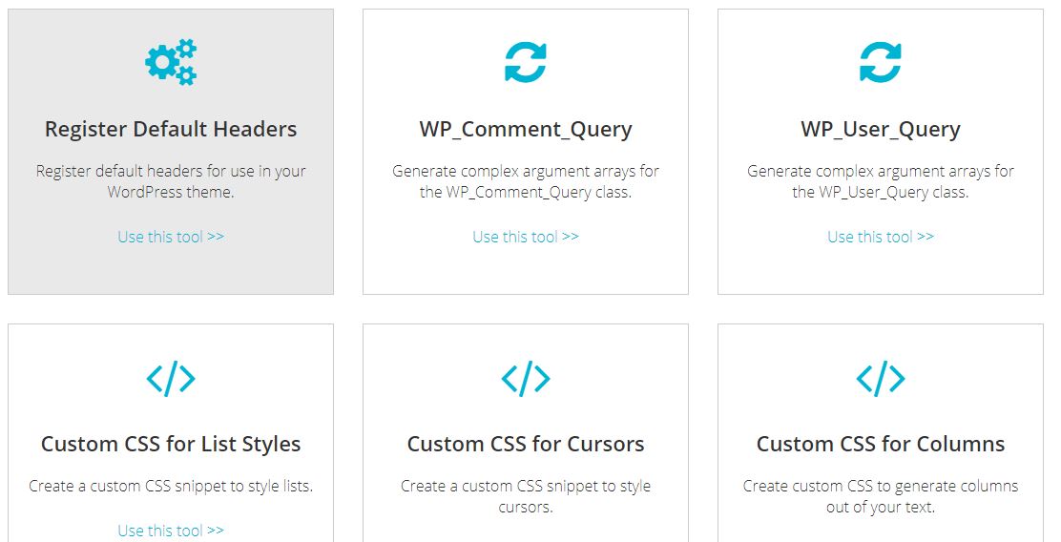1061x542 pixels.
Task: Click 'Use this tool >>' under WP_User_Query
Action: 881,237
